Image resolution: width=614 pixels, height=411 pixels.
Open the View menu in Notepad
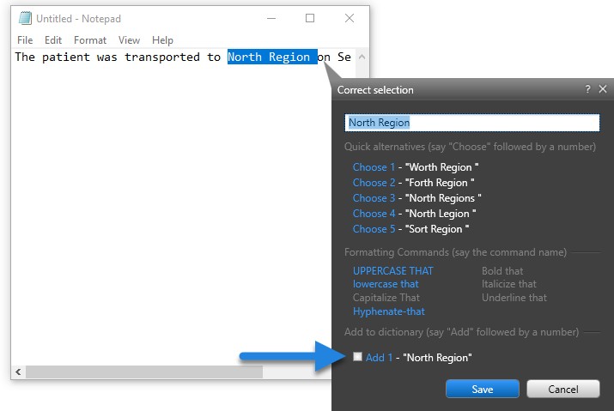point(129,40)
